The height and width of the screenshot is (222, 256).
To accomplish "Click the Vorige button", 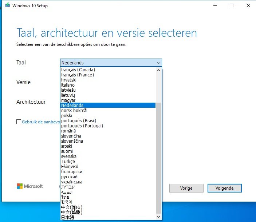I will [x=186, y=188].
